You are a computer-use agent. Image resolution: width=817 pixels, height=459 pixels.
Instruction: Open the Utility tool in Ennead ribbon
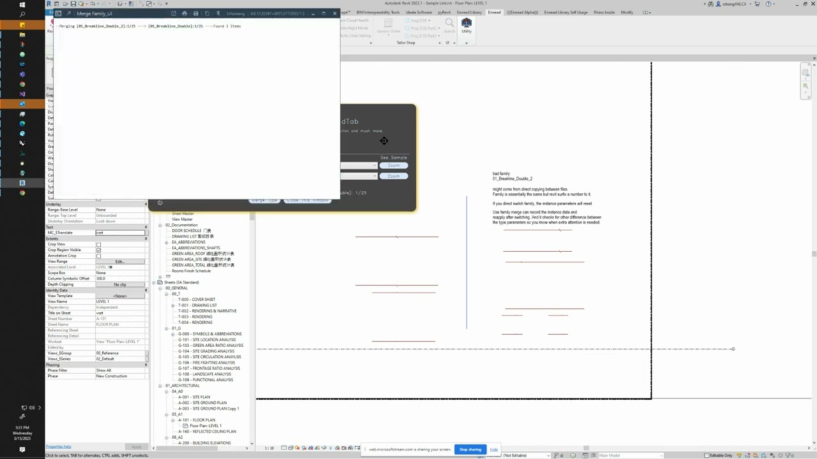pyautogui.click(x=467, y=25)
